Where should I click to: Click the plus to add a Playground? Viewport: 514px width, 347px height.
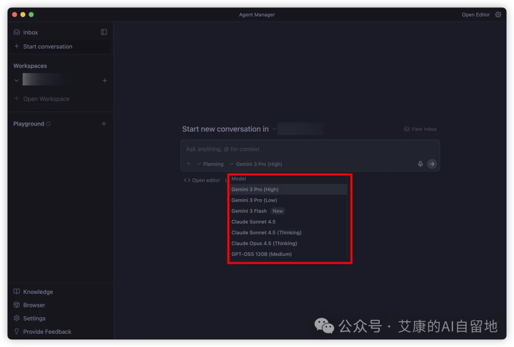104,123
